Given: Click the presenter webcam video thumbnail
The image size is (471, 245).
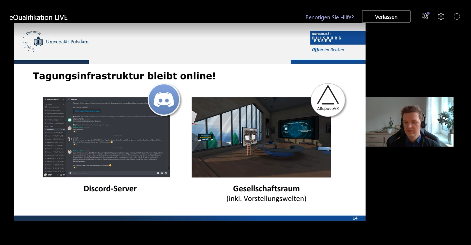Looking at the screenshot, I should [409, 122].
